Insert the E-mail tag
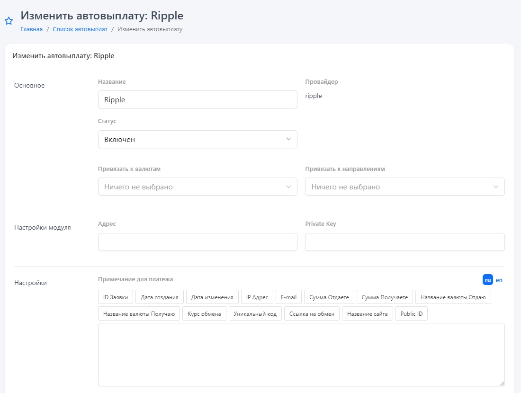This screenshot has height=393, width=521. tap(288, 297)
